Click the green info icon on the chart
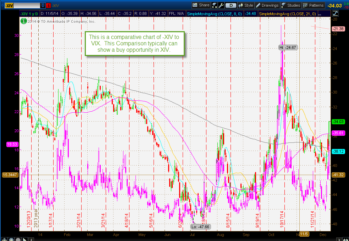 tap(23, 21)
